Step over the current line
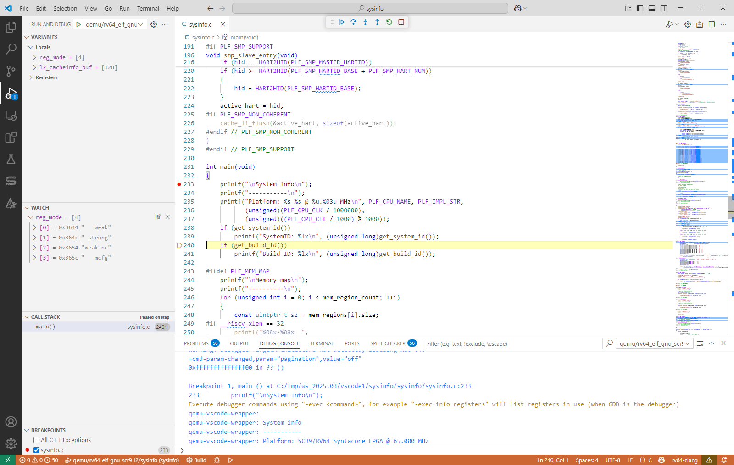This screenshot has width=734, height=465. coord(354,22)
